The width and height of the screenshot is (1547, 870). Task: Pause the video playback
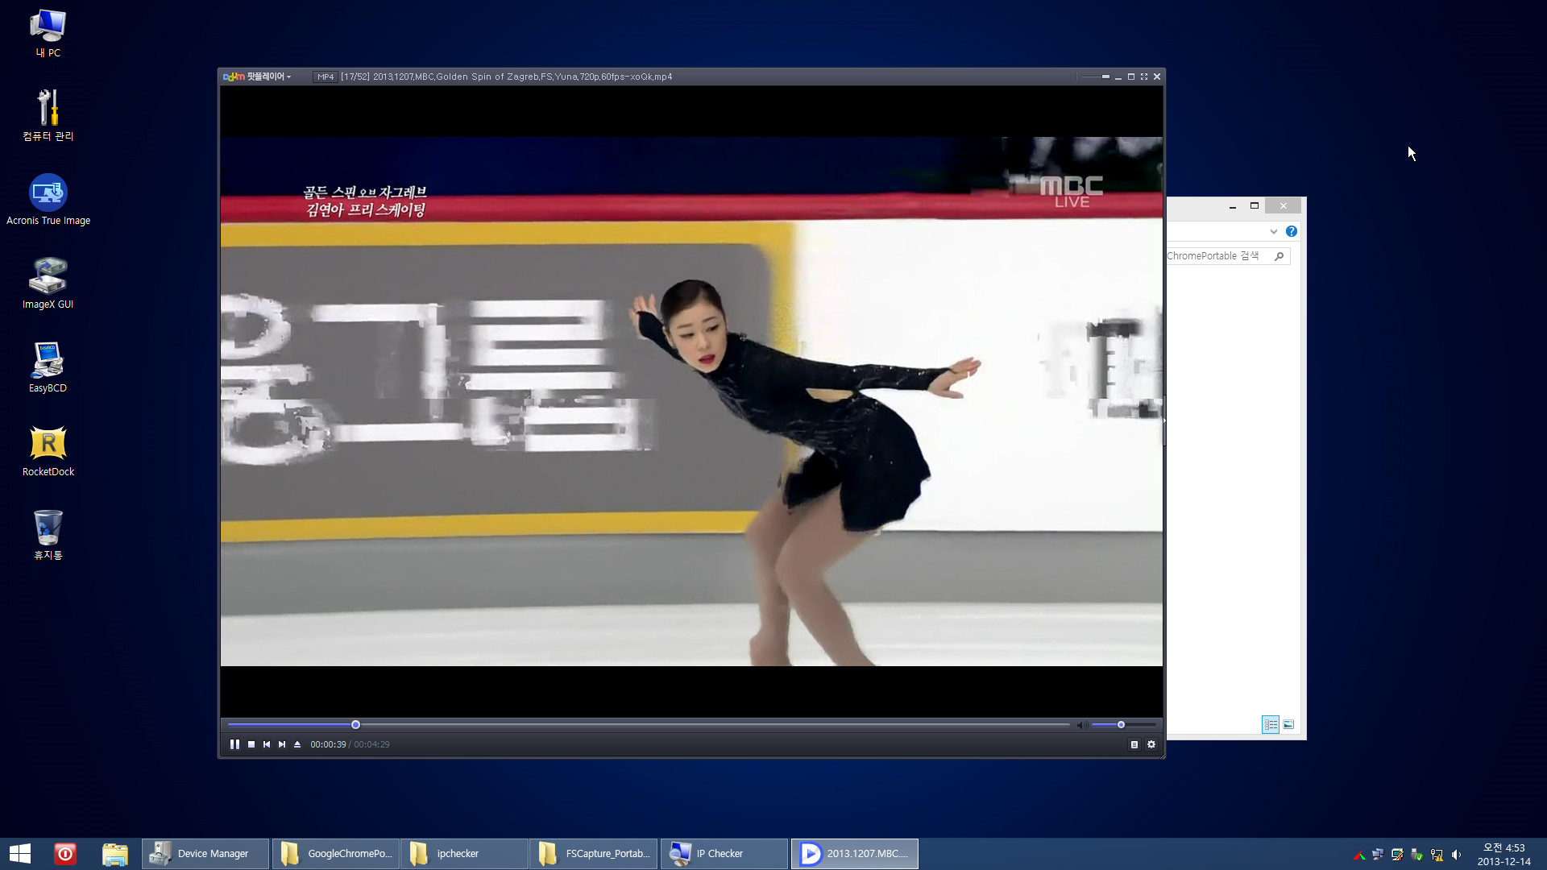[234, 744]
